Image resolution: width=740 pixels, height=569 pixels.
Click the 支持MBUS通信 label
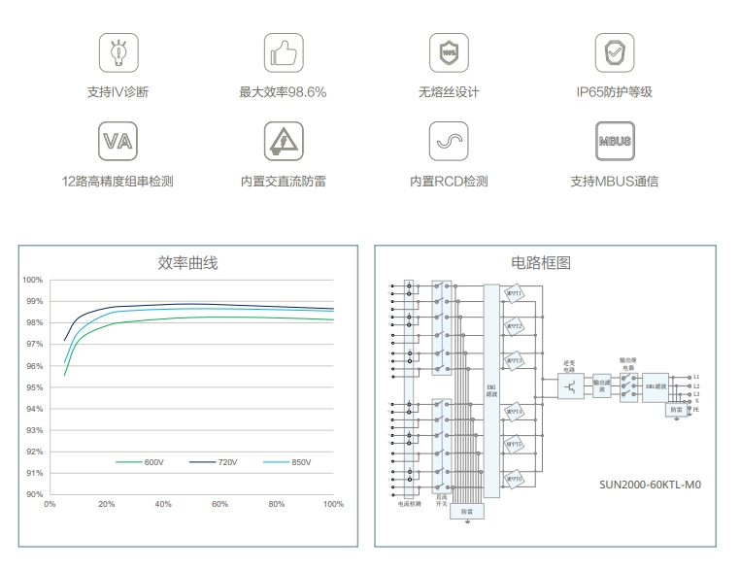(x=613, y=182)
